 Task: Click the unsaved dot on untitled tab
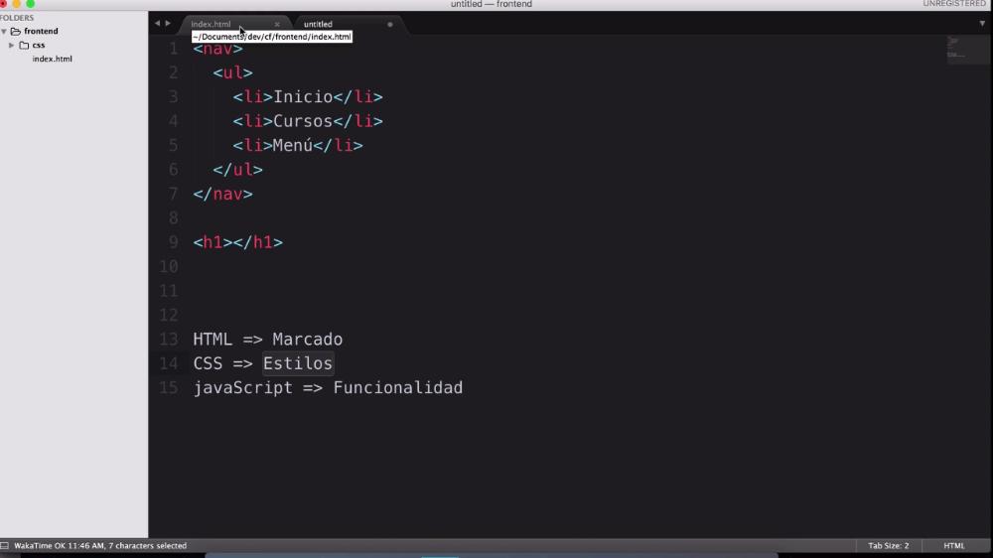pyautogui.click(x=390, y=24)
